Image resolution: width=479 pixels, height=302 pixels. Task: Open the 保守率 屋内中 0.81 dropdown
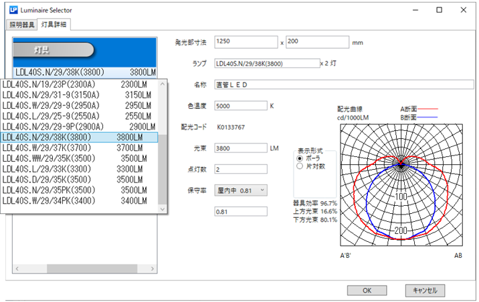240,190
